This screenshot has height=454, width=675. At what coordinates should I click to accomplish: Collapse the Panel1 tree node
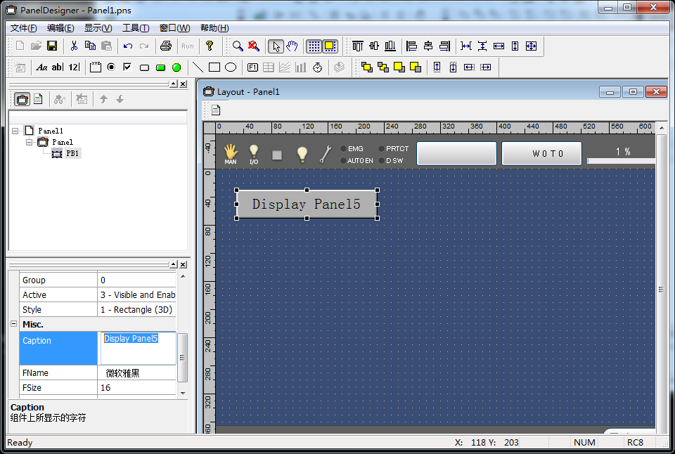coord(15,131)
